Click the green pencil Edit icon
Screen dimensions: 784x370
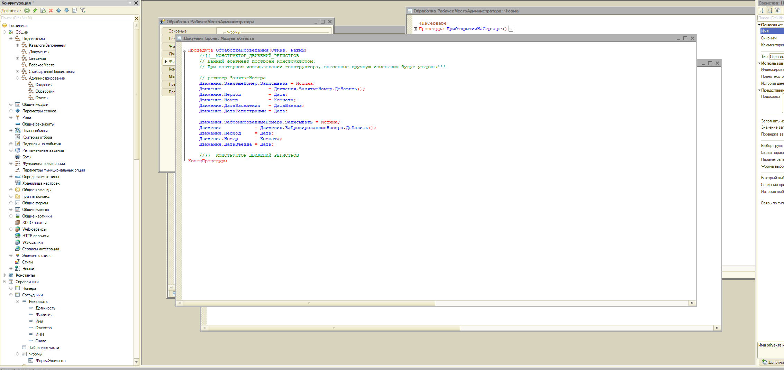click(35, 10)
